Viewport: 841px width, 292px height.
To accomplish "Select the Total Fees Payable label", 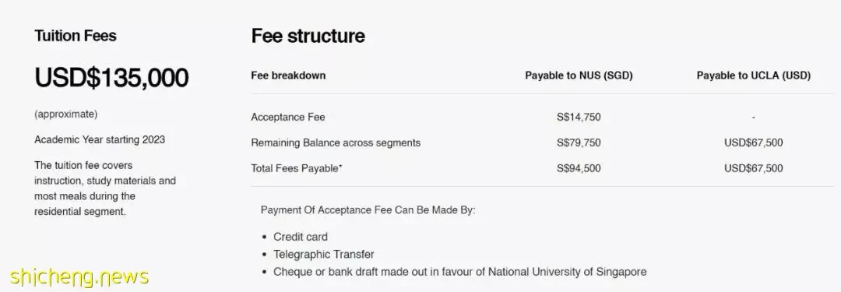I will 297,168.
